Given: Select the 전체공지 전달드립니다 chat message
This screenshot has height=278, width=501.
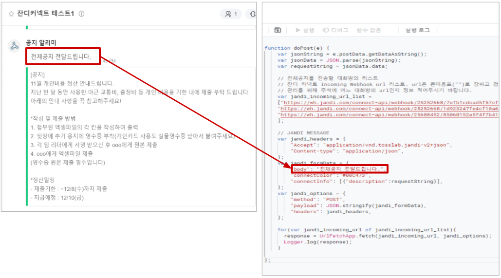Looking at the screenshot, I should coord(61,56).
